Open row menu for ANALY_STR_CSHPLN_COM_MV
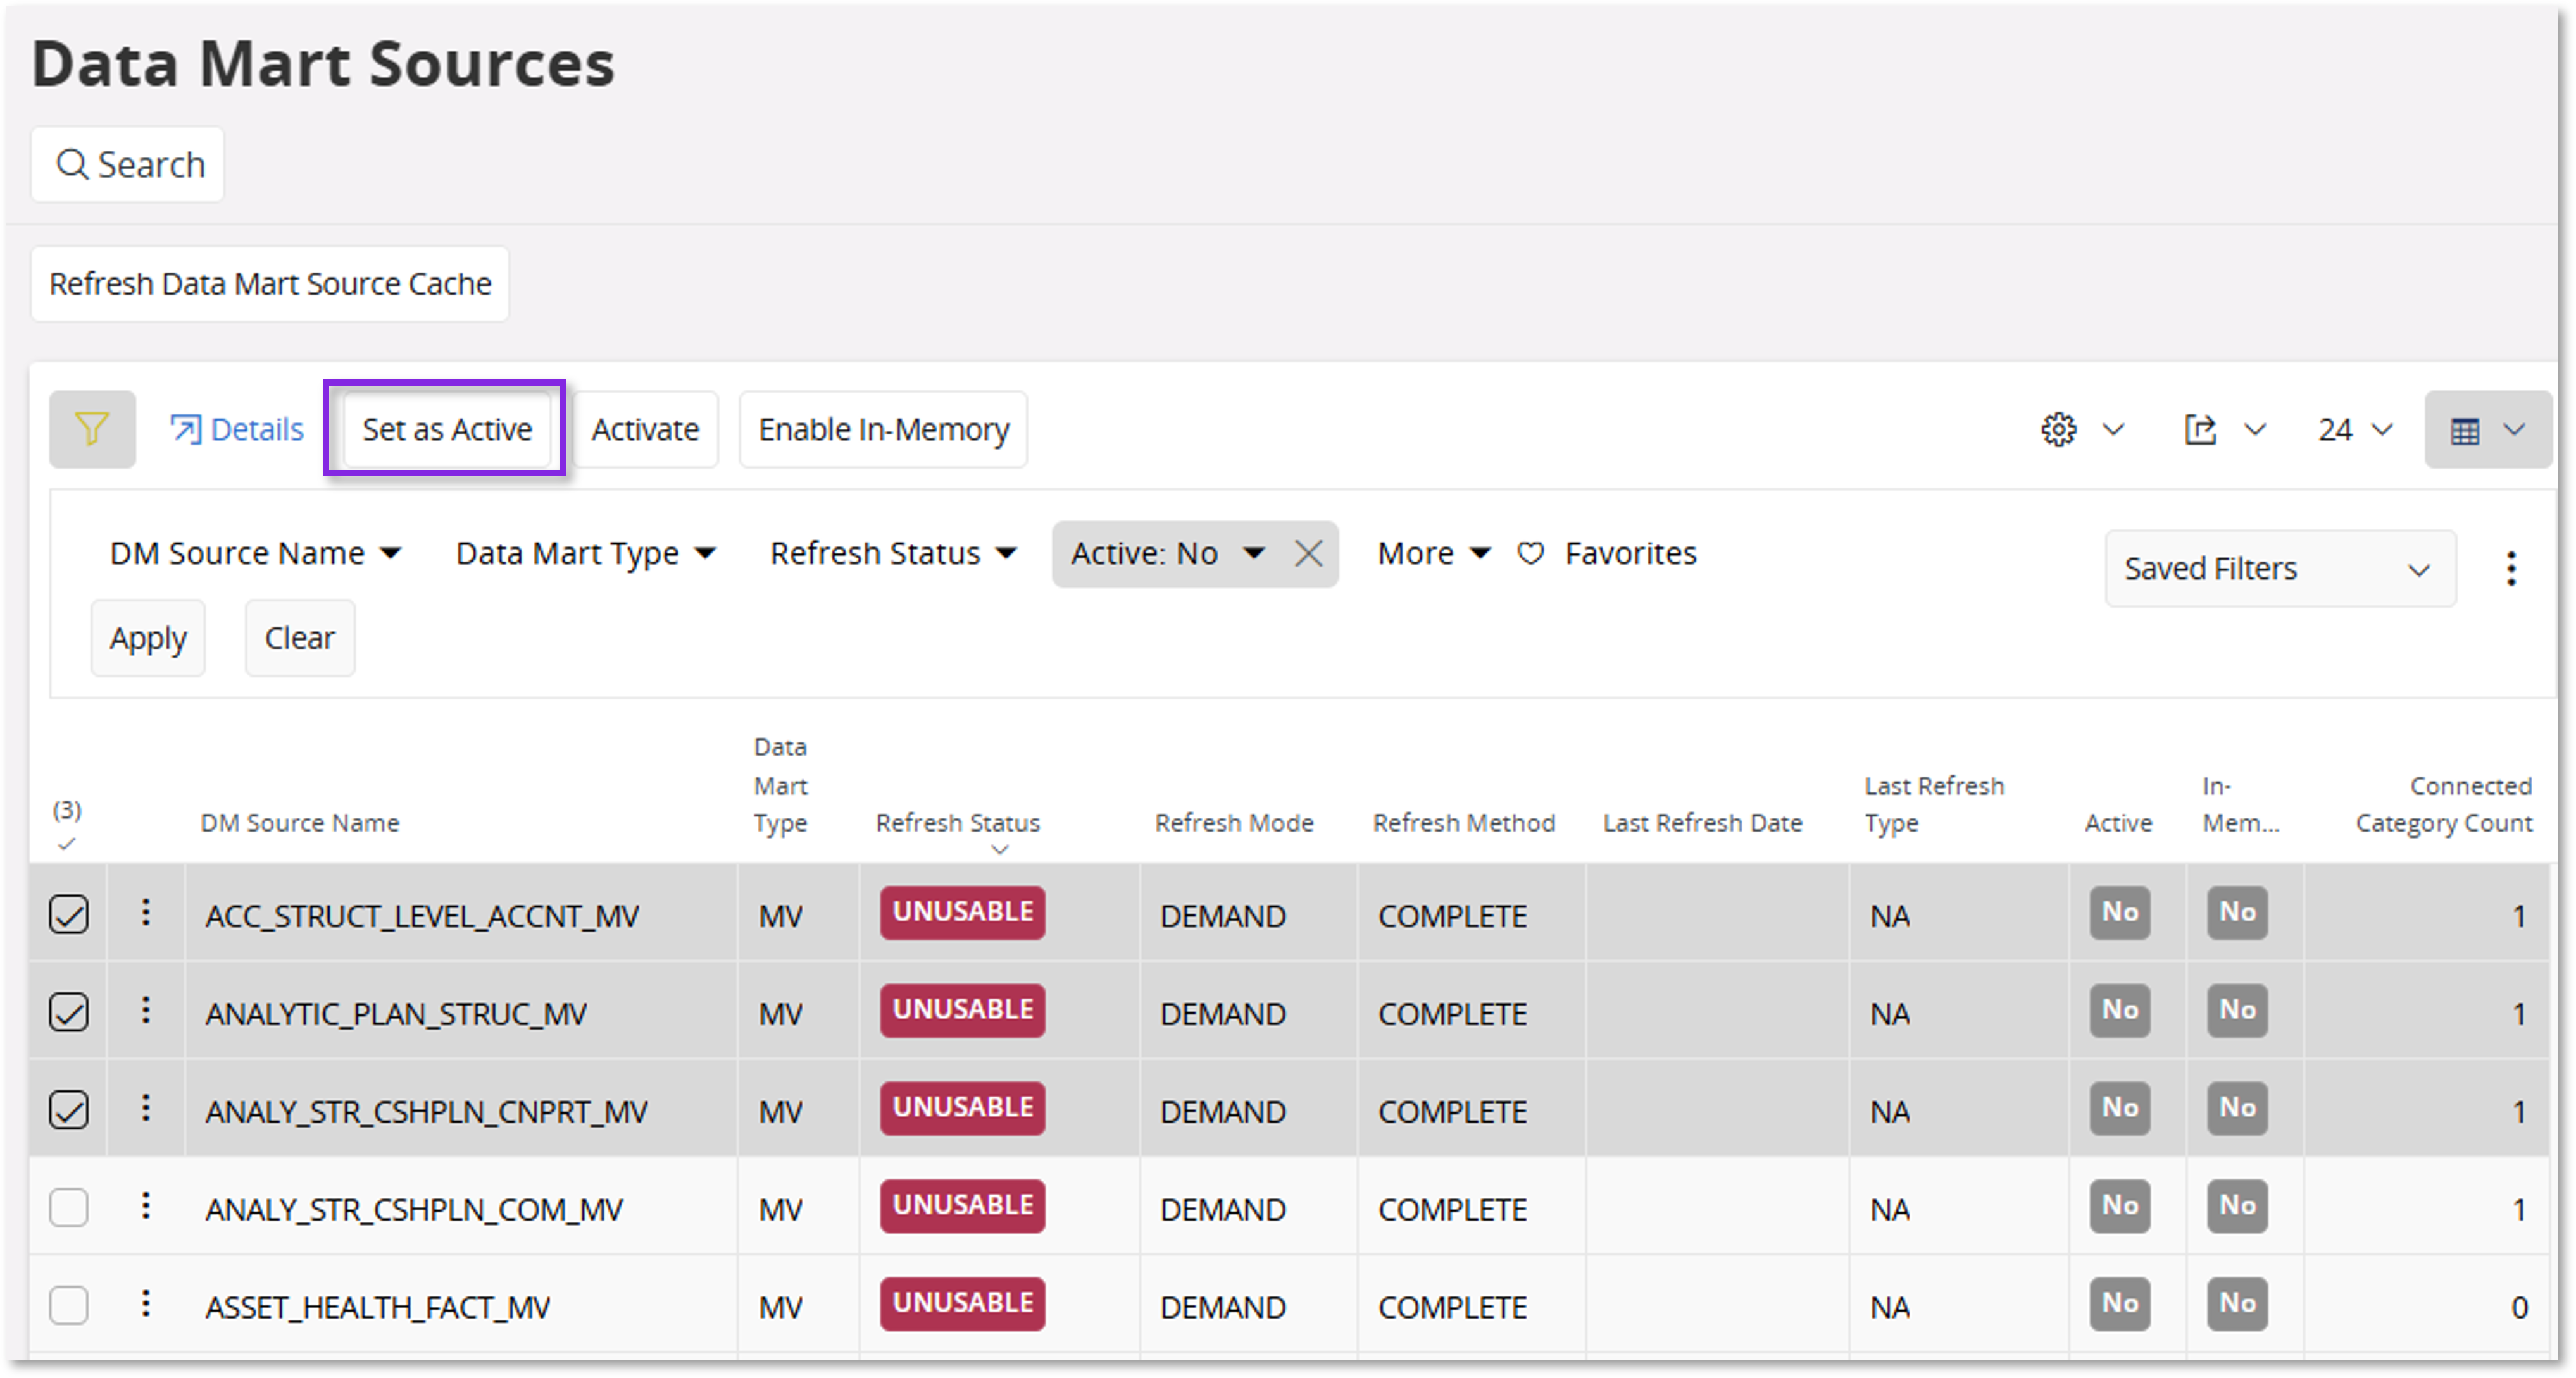 tap(146, 1206)
